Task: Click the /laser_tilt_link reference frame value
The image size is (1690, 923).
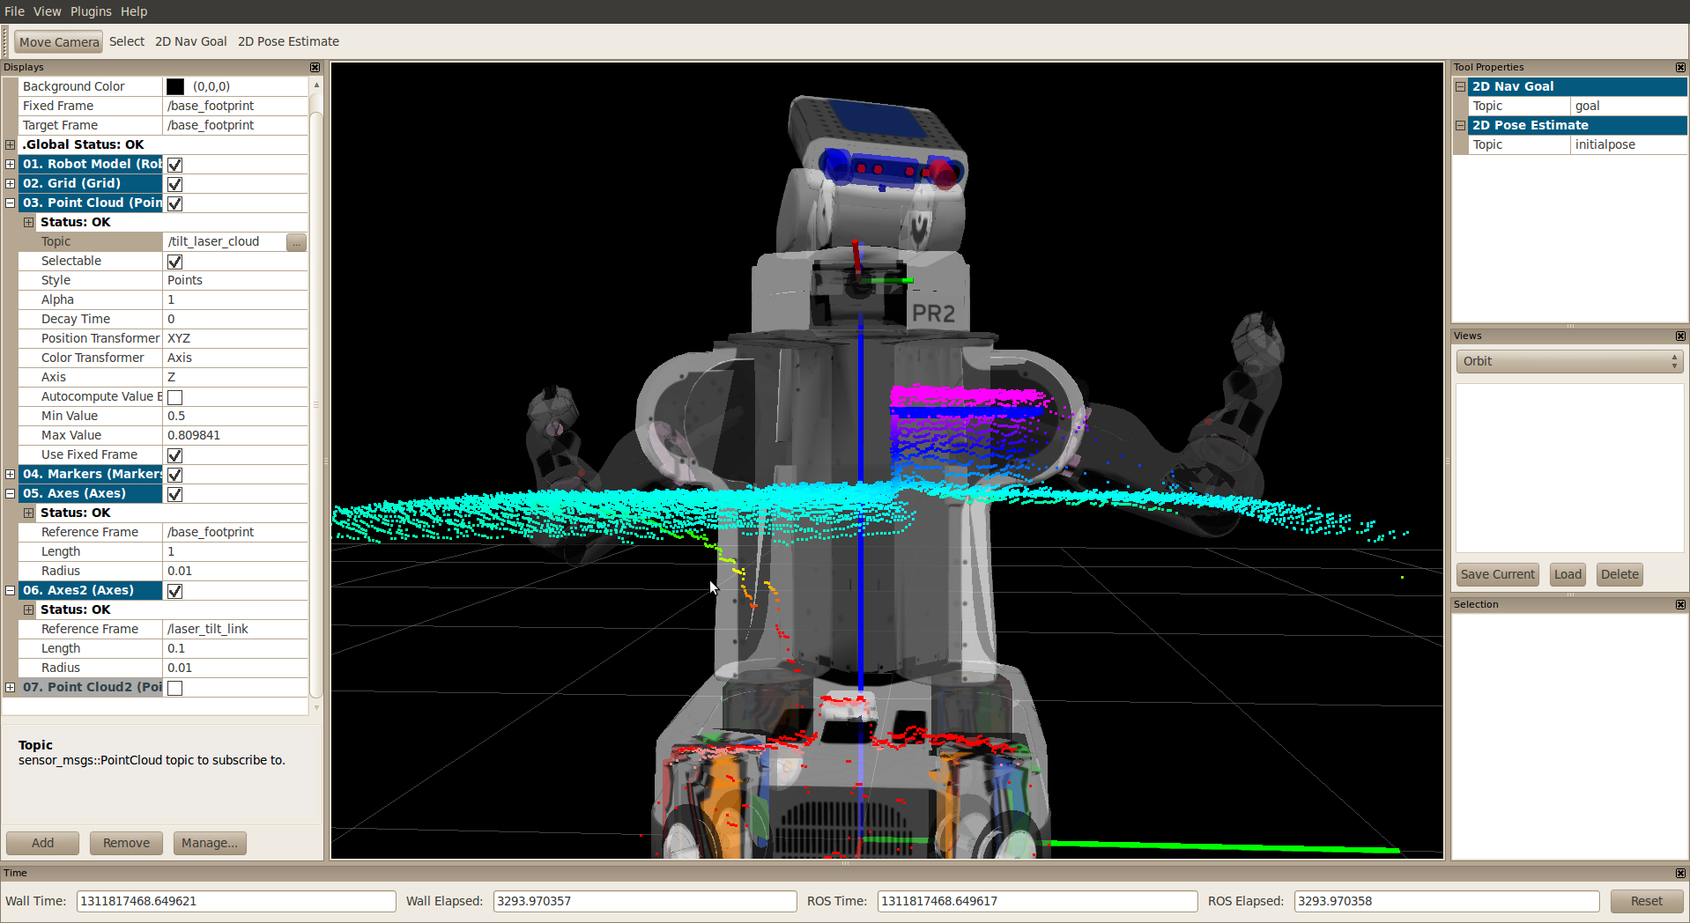Action: pos(235,629)
